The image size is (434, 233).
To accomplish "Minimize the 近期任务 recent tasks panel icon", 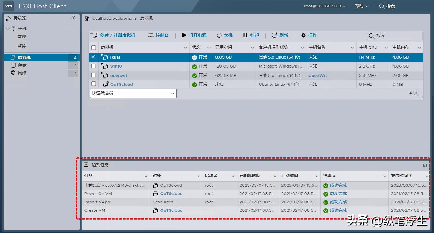I will [425, 165].
